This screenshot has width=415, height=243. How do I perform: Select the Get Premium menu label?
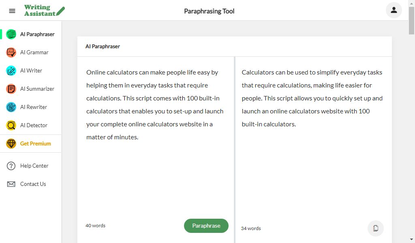[x=36, y=143]
